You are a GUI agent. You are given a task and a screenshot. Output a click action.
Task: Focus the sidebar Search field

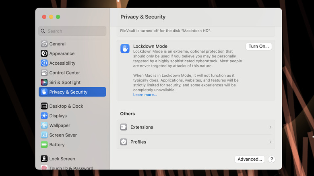pyautogui.click(x=72, y=31)
